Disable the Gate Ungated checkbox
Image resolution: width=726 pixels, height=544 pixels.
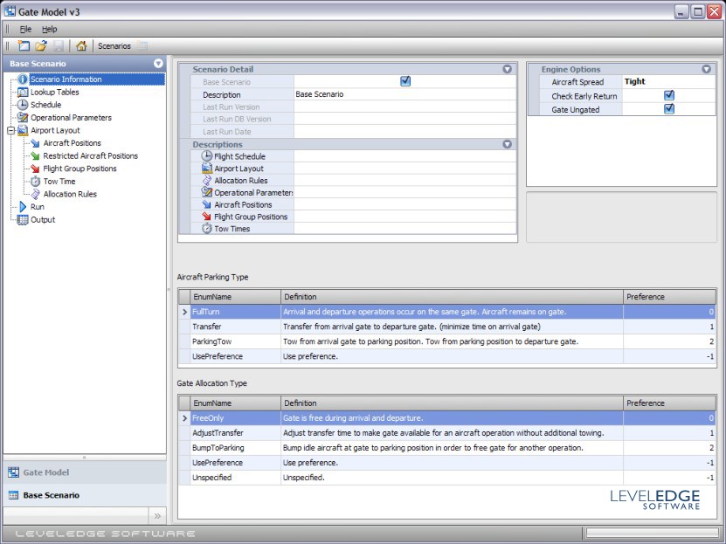[x=669, y=109]
